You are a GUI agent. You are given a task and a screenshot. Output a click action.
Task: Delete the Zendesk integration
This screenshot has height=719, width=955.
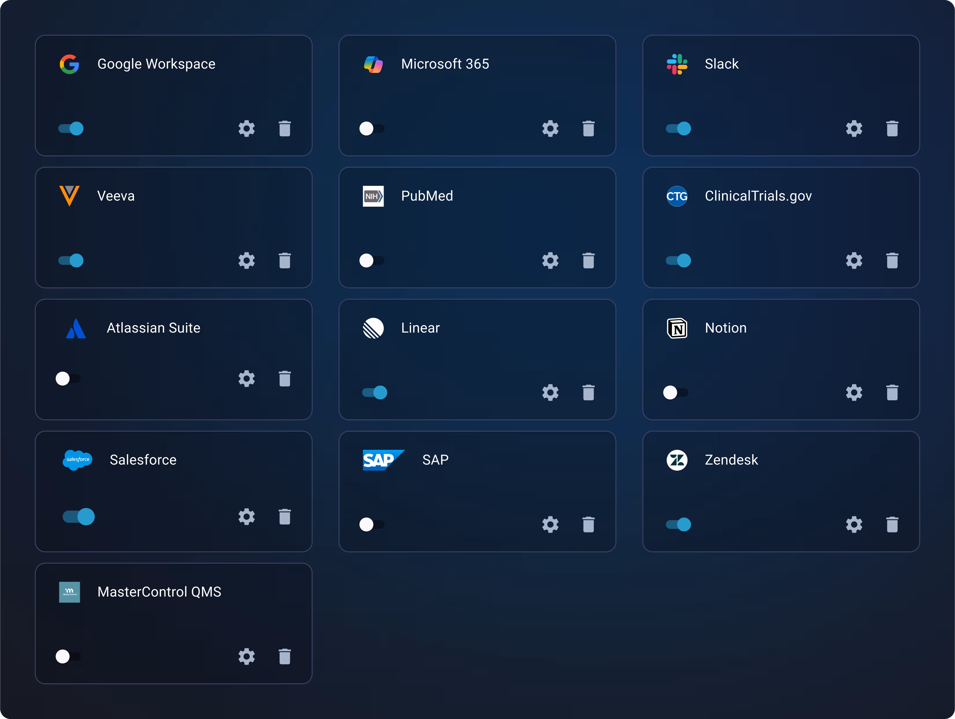pyautogui.click(x=893, y=525)
